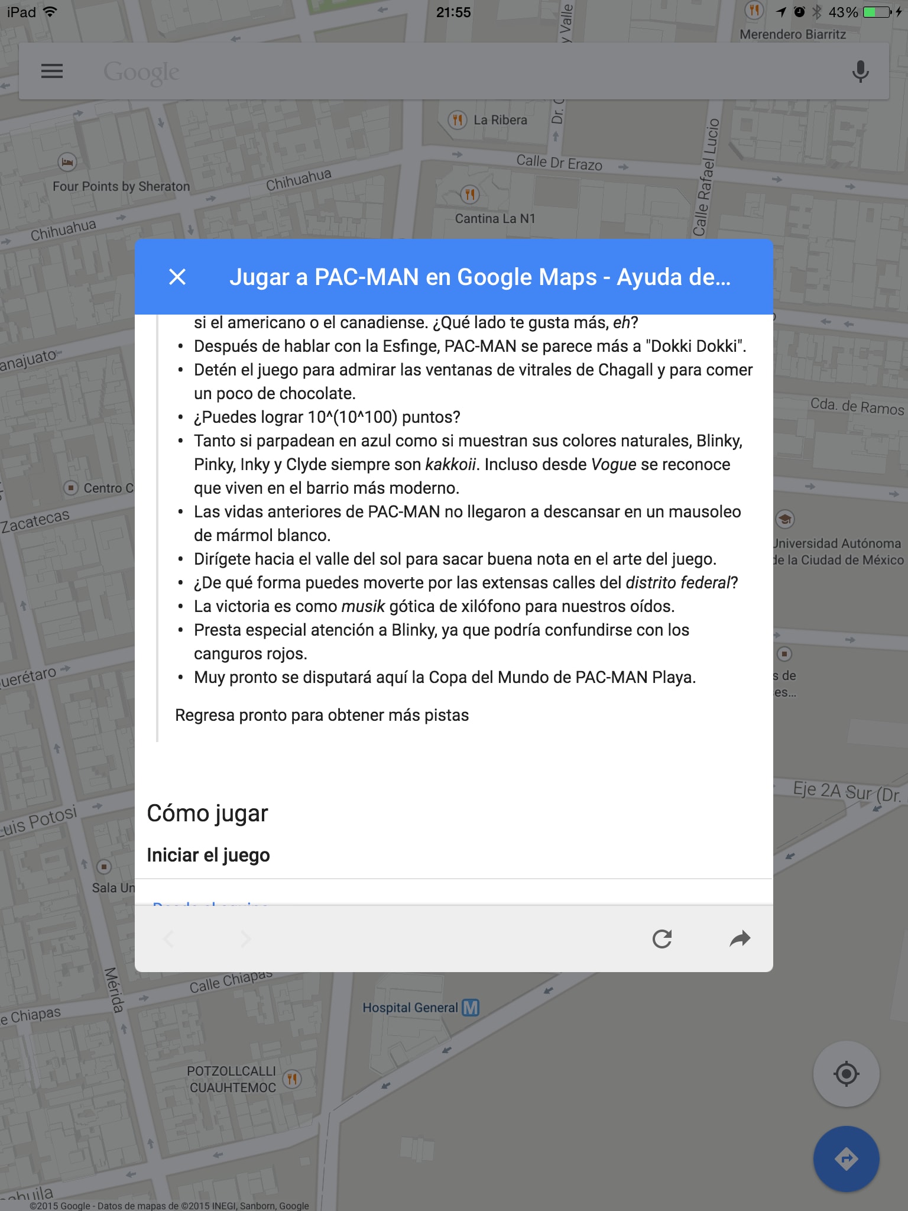Go forward in help browser
The height and width of the screenshot is (1211, 908).
(x=245, y=938)
